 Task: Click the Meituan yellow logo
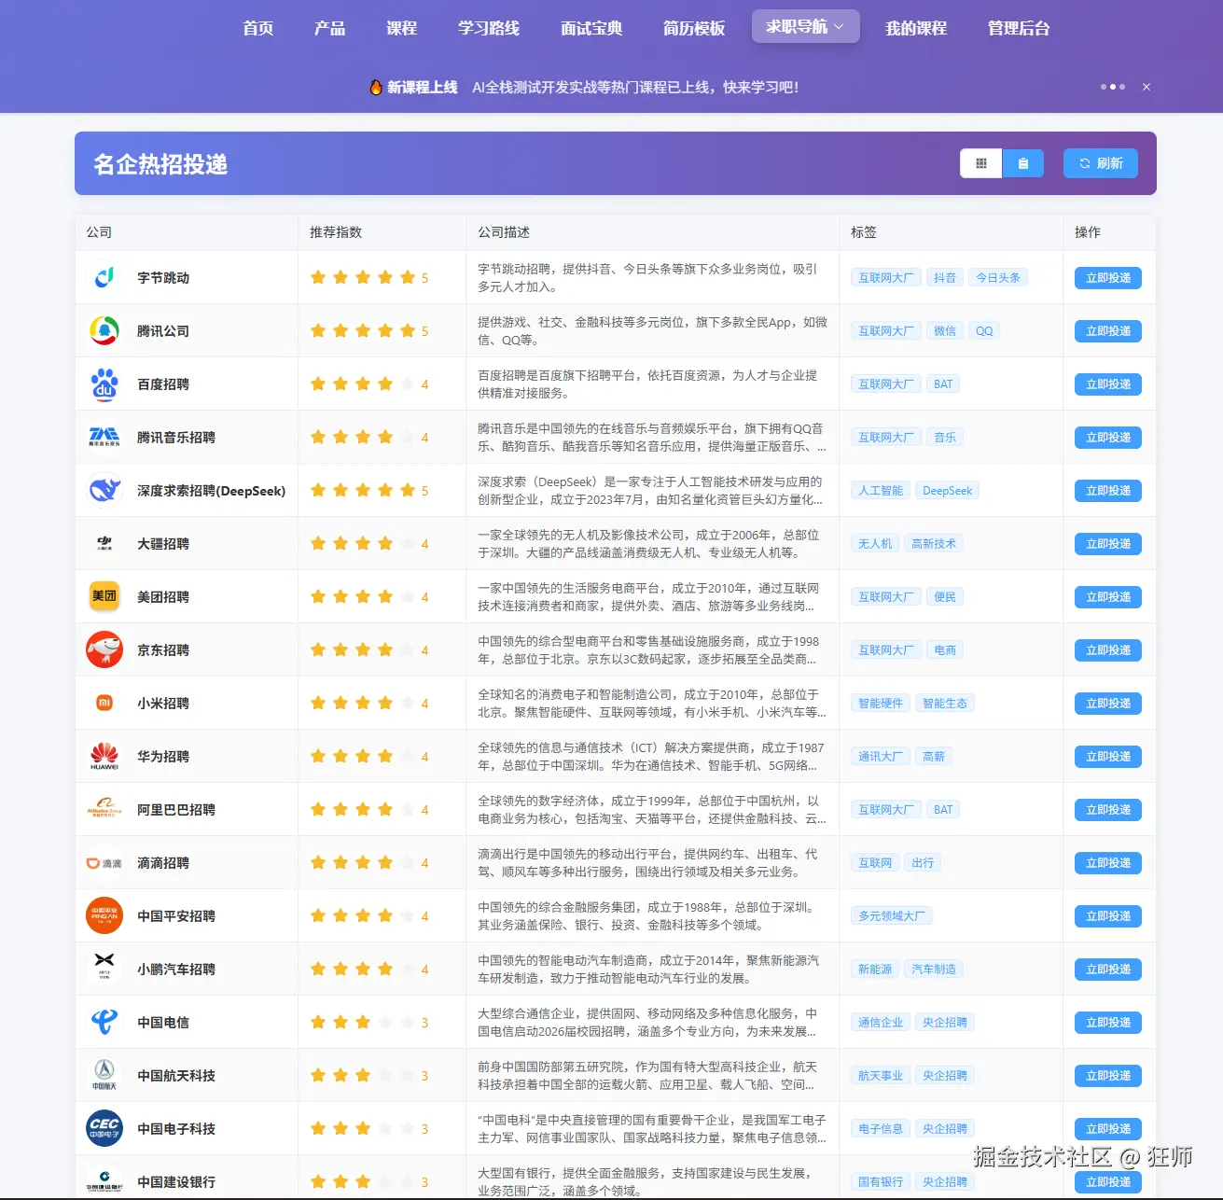point(104,596)
